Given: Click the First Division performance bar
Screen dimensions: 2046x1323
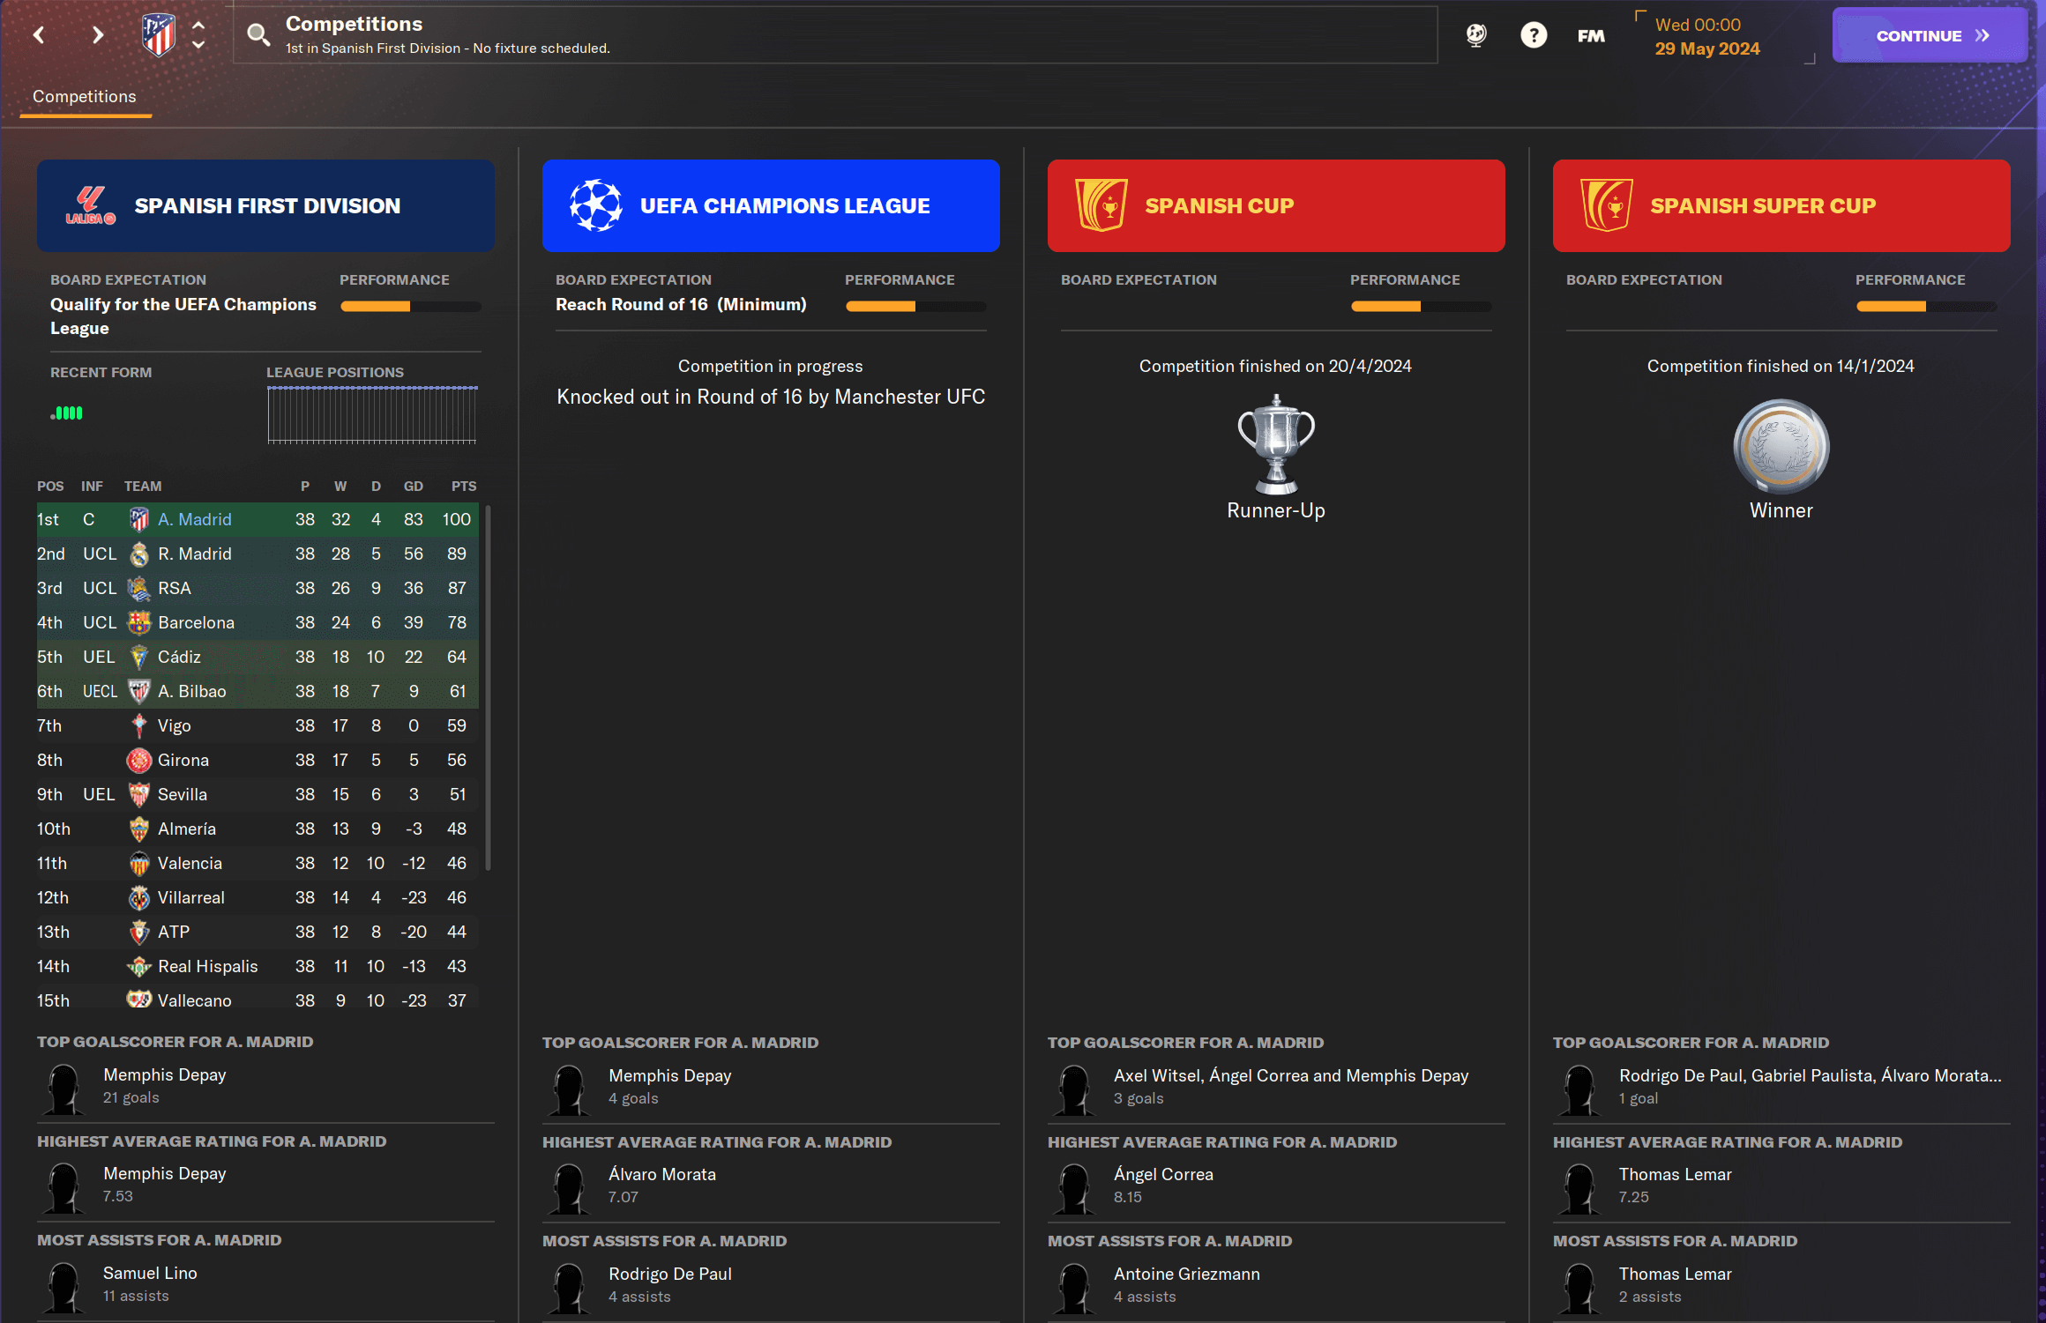Looking at the screenshot, I should point(411,307).
